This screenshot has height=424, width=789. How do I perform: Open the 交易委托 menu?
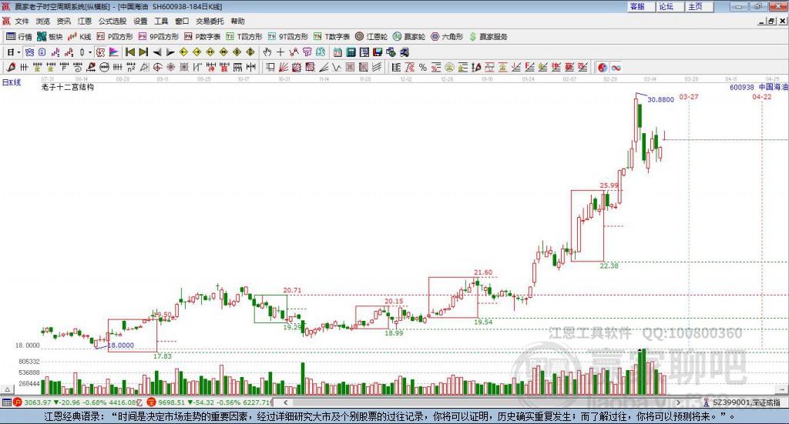click(x=210, y=21)
